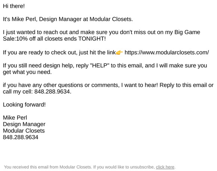Click the 'It's Mike Perl' introduction sentence

(x=68, y=19)
